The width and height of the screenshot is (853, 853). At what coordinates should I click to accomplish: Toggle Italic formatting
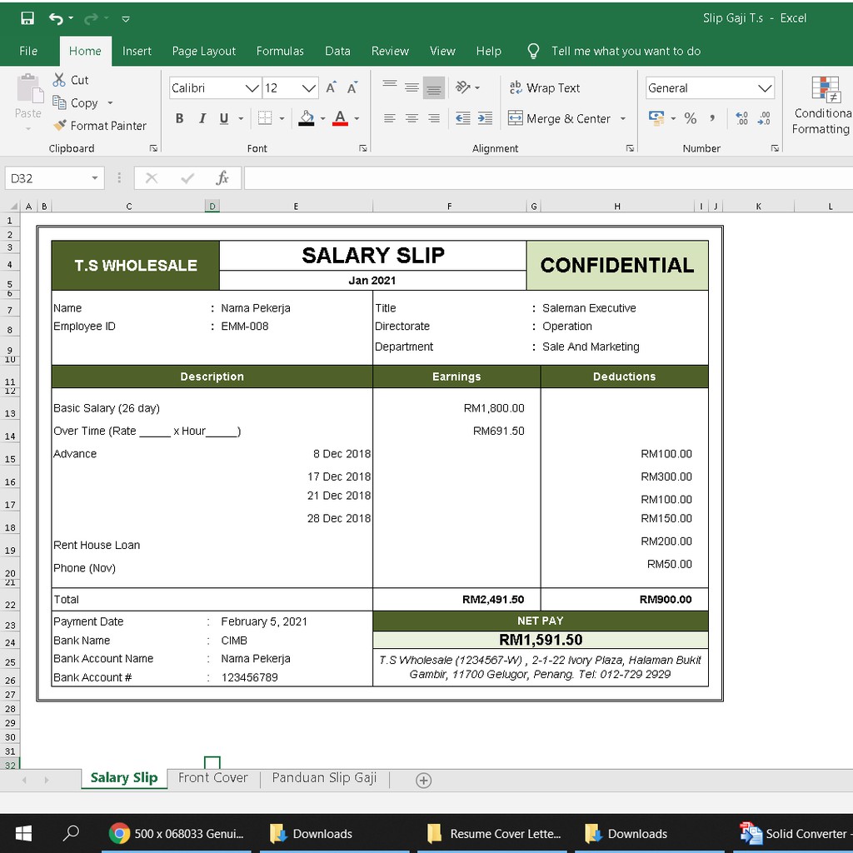click(x=202, y=119)
